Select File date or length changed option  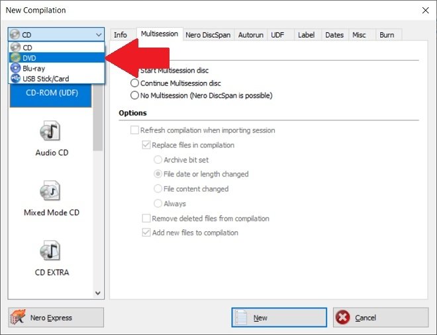pyautogui.click(x=158, y=174)
